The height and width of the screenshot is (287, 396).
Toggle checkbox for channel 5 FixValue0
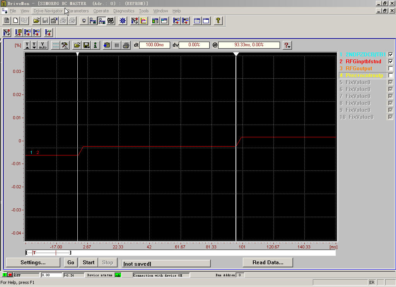(391, 82)
